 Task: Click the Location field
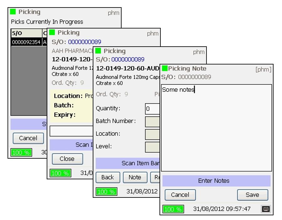point(153,134)
